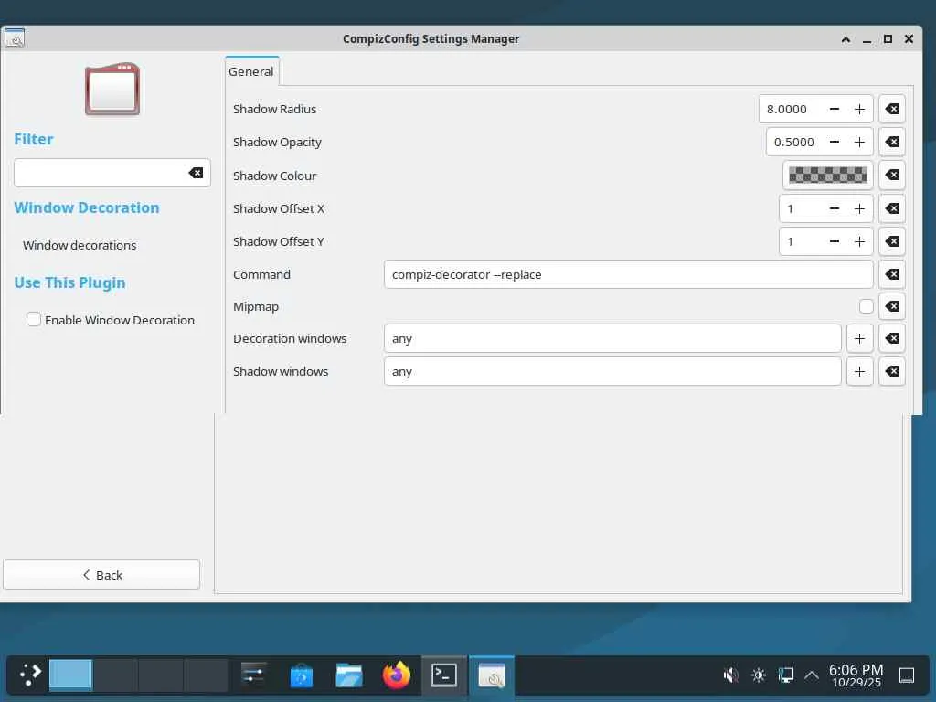Viewport: 936px width, 702px height.
Task: Edit the Decoration windows match field
Action: (612, 338)
